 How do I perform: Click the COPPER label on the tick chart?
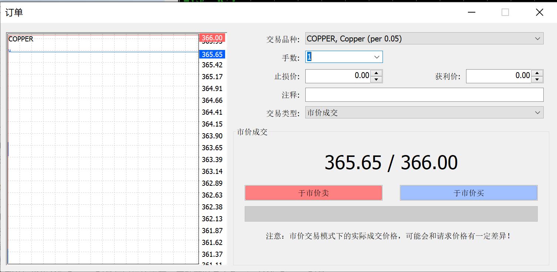pos(21,38)
